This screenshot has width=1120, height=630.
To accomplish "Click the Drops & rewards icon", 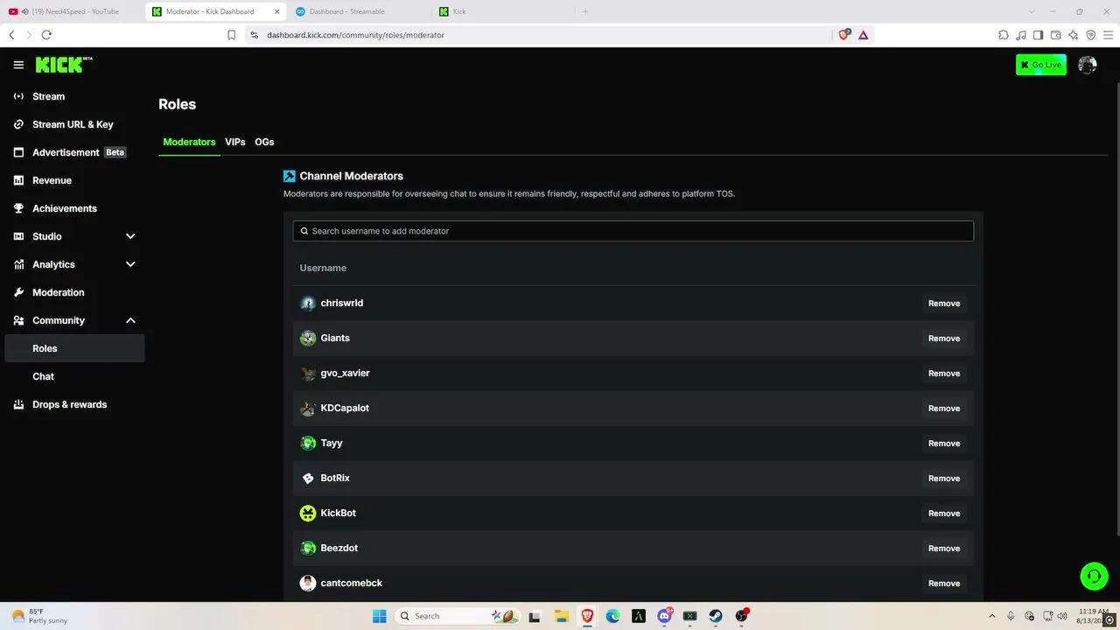I will 18,404.
